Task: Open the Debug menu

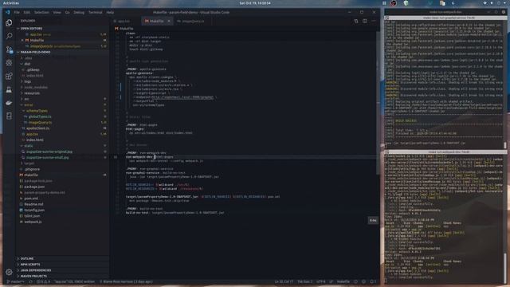Action: (79, 13)
